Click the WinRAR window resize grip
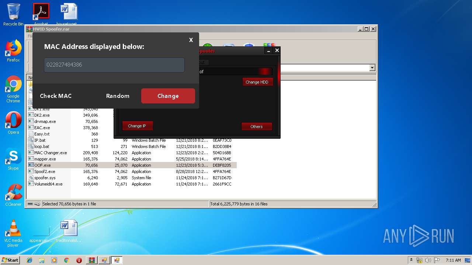 [374, 205]
